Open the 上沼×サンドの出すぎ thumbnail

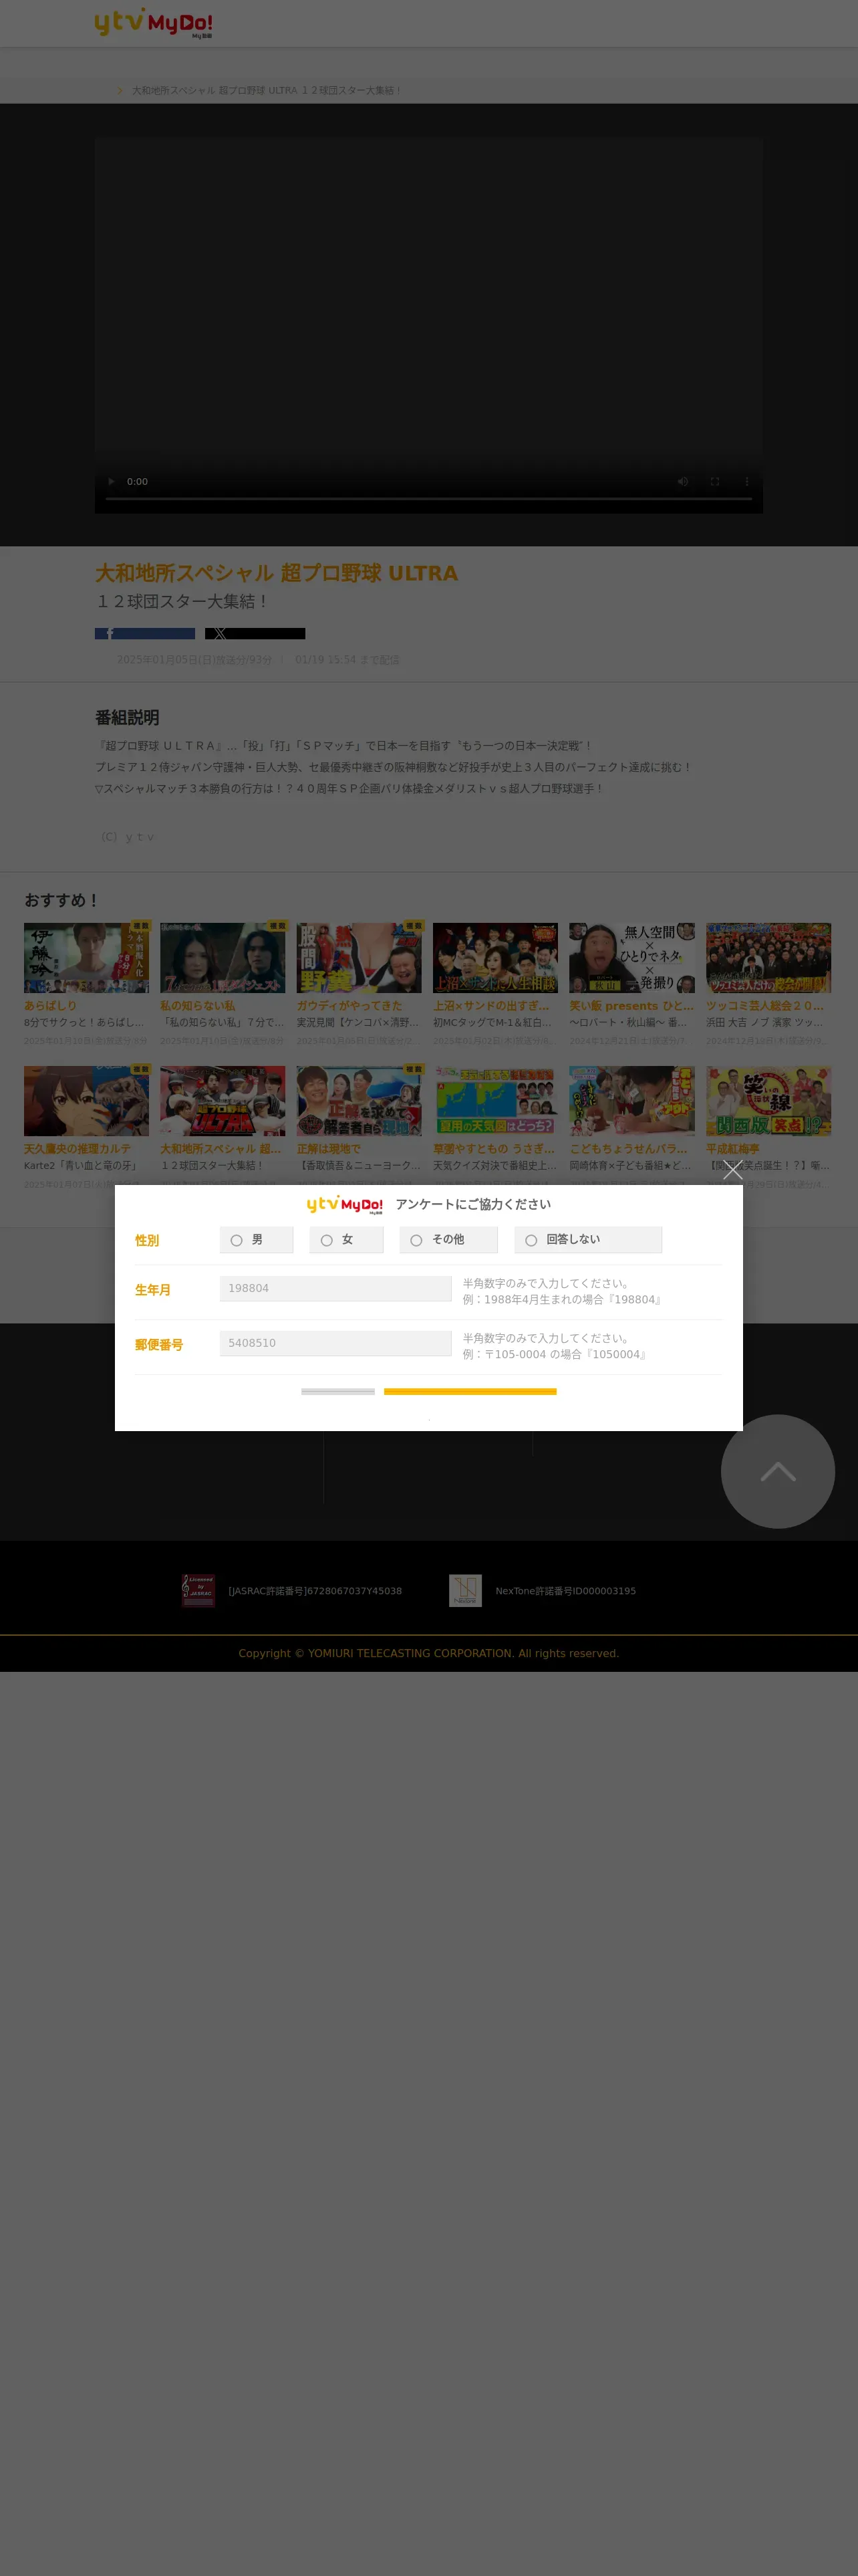coord(495,957)
